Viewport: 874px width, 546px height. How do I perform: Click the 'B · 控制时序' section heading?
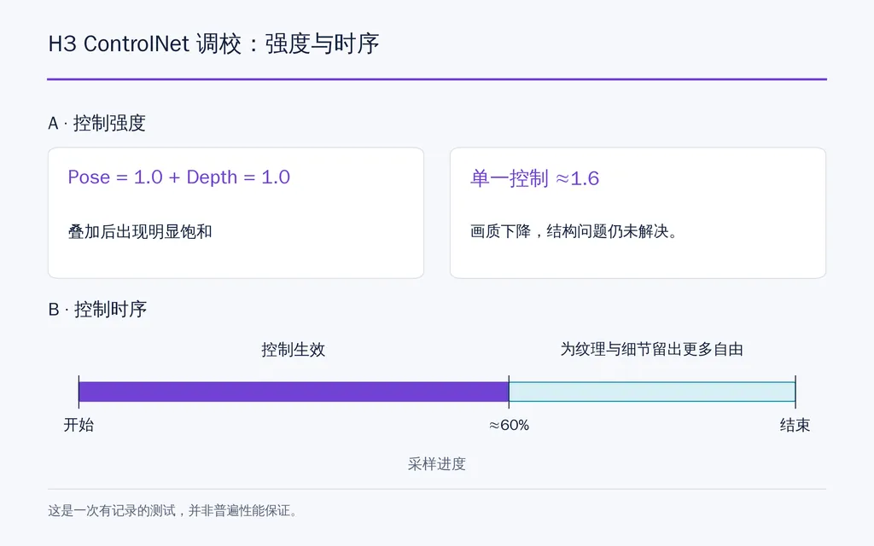tap(97, 309)
